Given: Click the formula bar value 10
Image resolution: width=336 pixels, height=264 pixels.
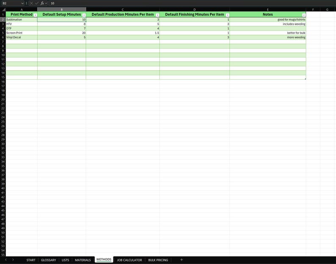Looking at the screenshot, I should pyautogui.click(x=52, y=3).
